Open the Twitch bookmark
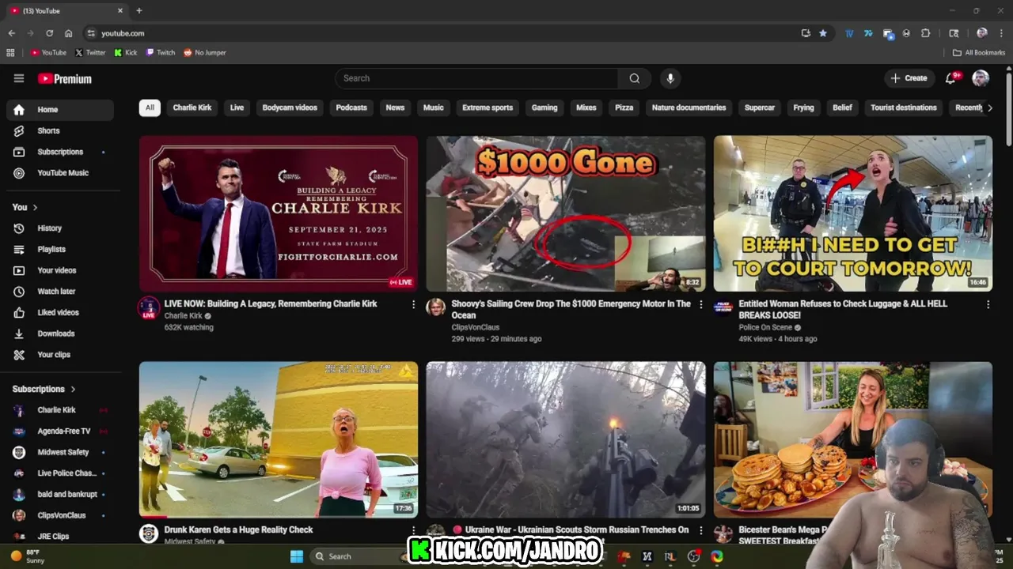1013x569 pixels. coord(161,53)
